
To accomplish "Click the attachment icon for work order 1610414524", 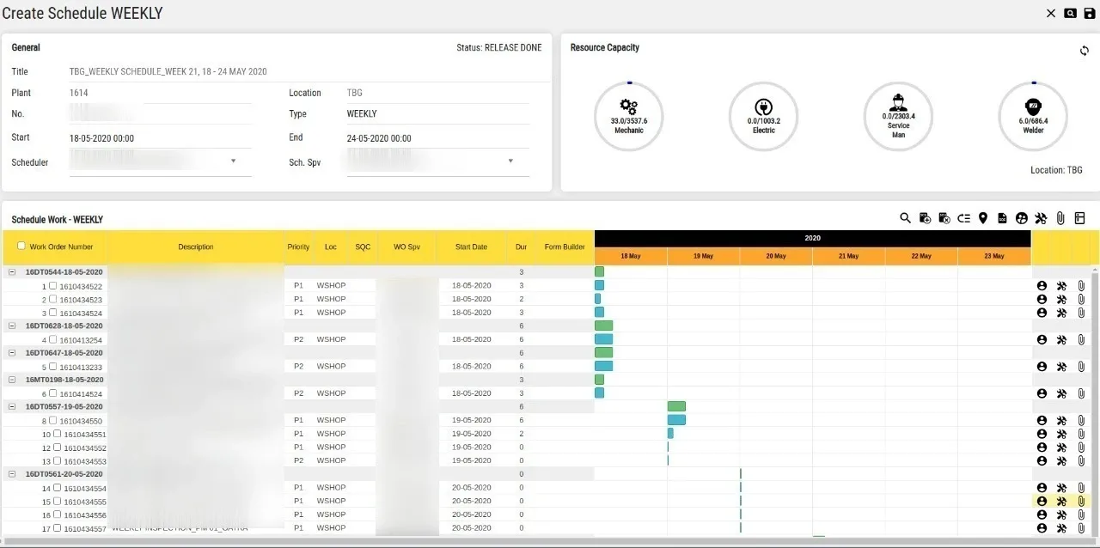I will coord(1081,393).
